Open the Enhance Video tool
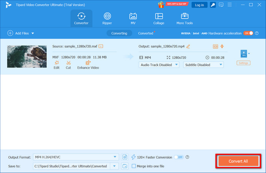Image resolution: width=266 pixels, height=173 pixels. tap(88, 65)
